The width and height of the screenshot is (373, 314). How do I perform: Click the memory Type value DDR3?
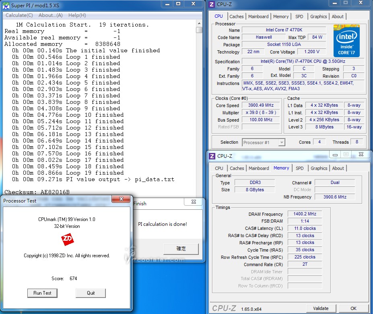[255, 183]
